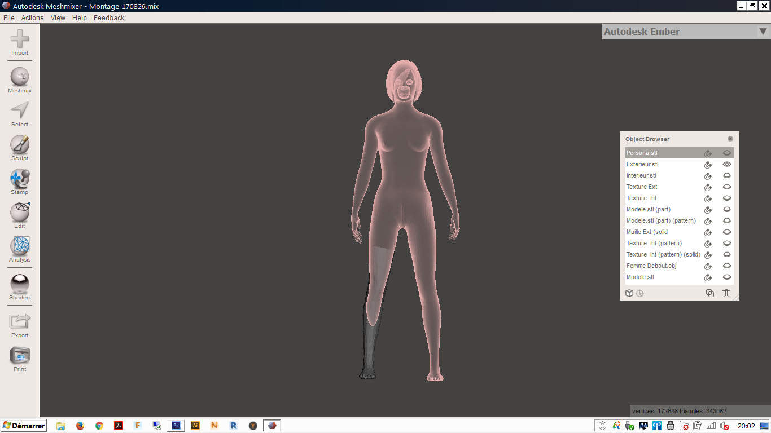Viewport: 771px width, 433px height.
Task: Click the magnet icon for Modele.stl (part)
Action: 708,210
